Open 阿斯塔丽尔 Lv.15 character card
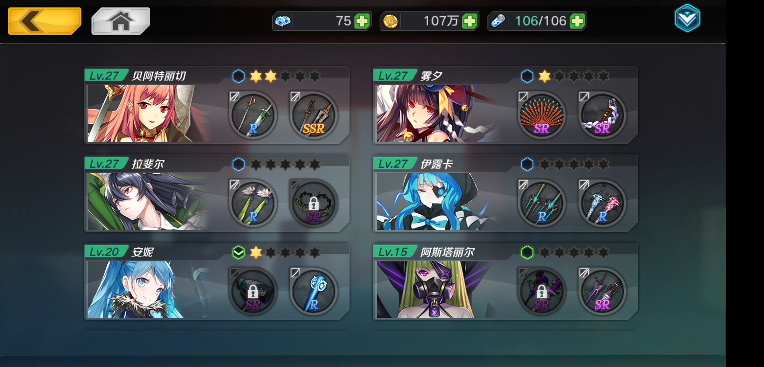This screenshot has height=367, width=764. pyautogui.click(x=505, y=281)
